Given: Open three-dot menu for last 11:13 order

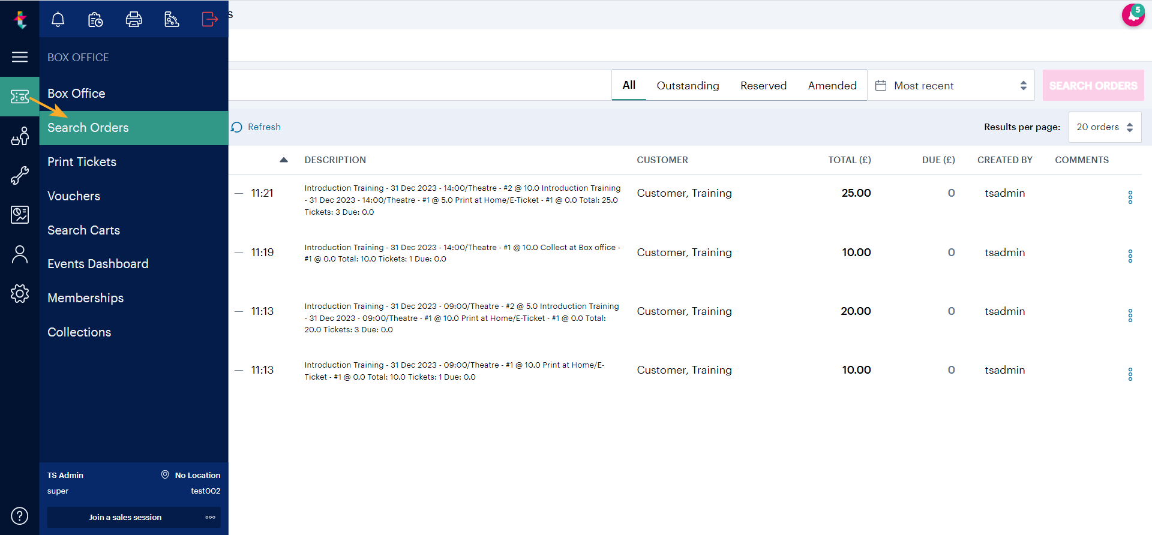Looking at the screenshot, I should pyautogui.click(x=1130, y=374).
